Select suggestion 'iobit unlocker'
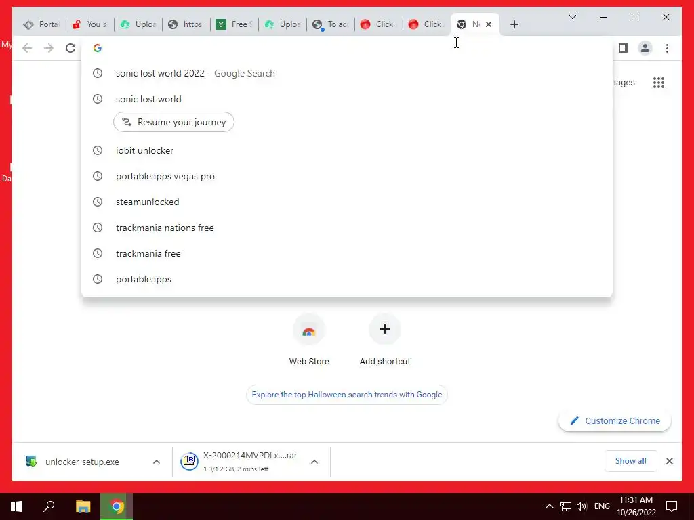The height and width of the screenshot is (520, 694). (x=346, y=150)
